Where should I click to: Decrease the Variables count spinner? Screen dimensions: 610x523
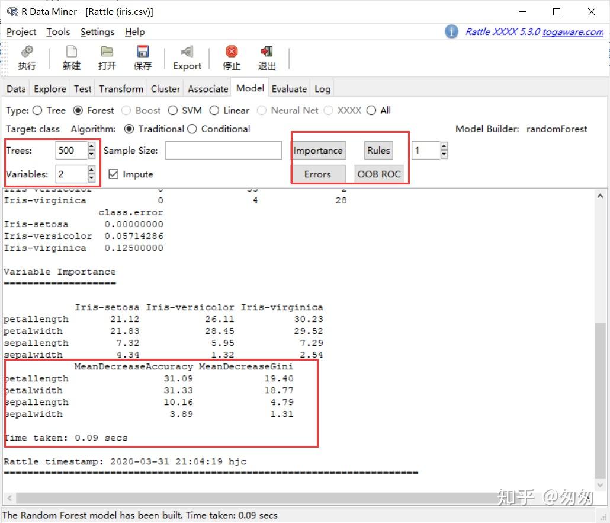[91, 178]
